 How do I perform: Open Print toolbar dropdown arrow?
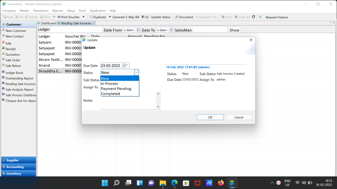point(54,17)
